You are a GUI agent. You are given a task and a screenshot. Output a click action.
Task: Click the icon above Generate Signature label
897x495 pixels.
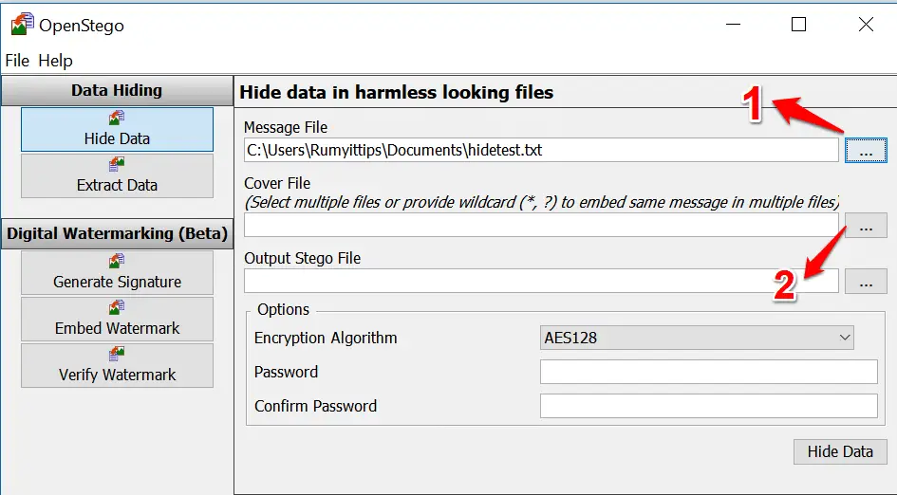coord(117,261)
